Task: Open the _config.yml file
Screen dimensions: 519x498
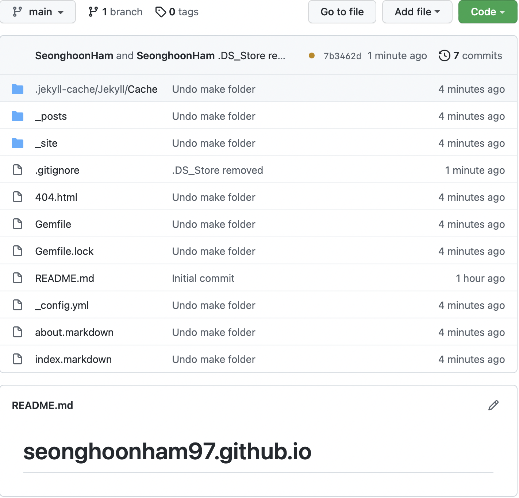Action: point(62,305)
